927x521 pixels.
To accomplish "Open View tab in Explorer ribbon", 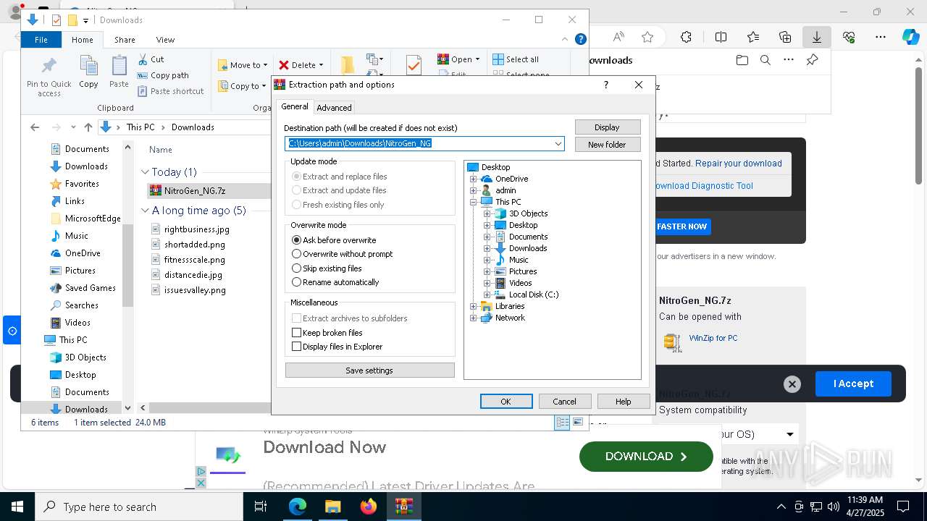I will [165, 40].
